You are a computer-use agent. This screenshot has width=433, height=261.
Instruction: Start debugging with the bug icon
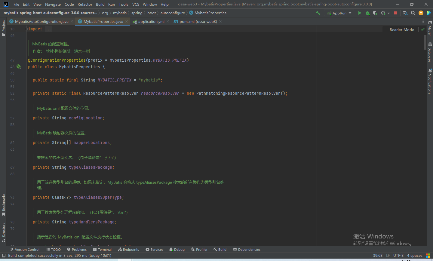(367, 13)
